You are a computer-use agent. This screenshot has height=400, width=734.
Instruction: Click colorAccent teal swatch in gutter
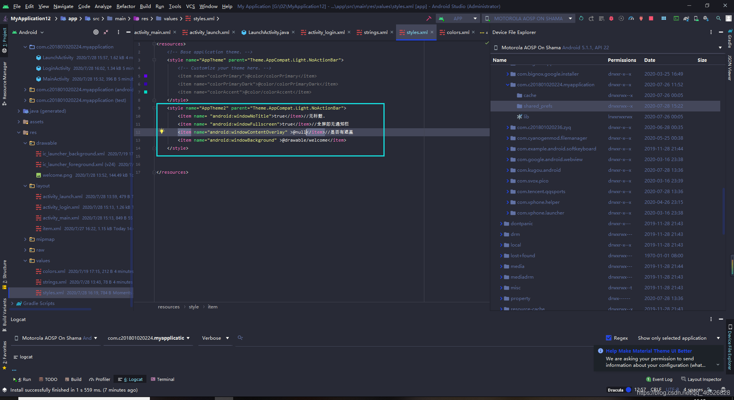coord(146,92)
